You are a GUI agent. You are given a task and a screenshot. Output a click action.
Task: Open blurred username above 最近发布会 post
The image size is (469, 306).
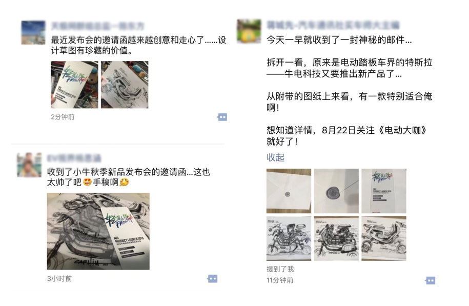[x=98, y=26]
